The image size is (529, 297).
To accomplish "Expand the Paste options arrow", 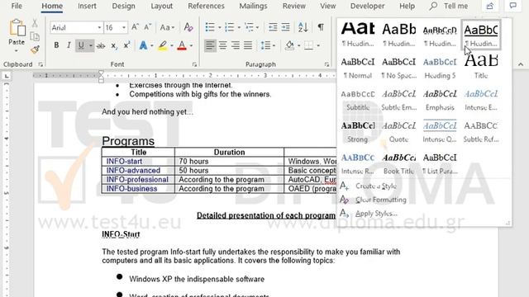I will (x=17, y=51).
